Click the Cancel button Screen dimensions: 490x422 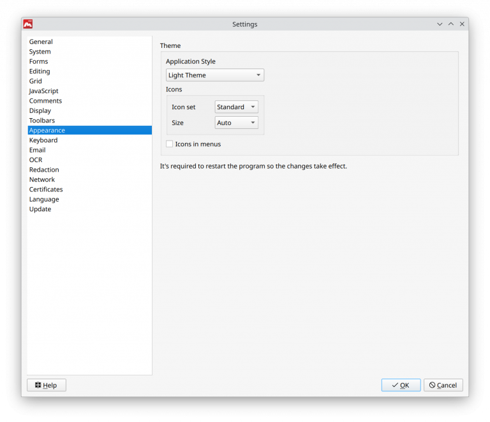tap(443, 385)
